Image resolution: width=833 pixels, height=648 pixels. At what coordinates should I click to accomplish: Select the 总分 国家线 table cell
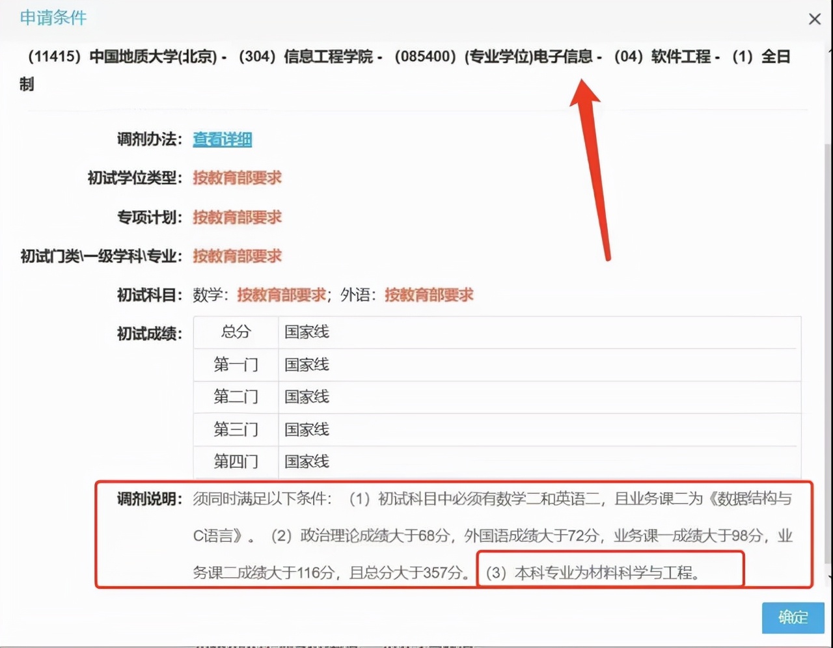pyautogui.click(x=307, y=332)
